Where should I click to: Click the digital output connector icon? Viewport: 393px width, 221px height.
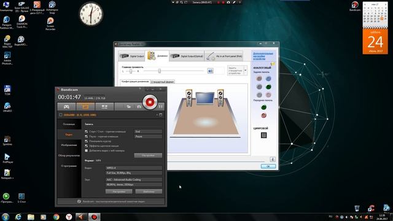coord(263,135)
